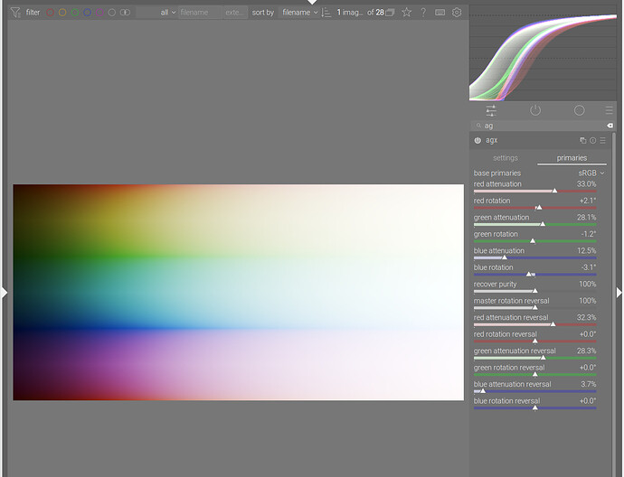The width and height of the screenshot is (624, 477).
Task: Click the histogram waveform display
Action: tap(543, 53)
